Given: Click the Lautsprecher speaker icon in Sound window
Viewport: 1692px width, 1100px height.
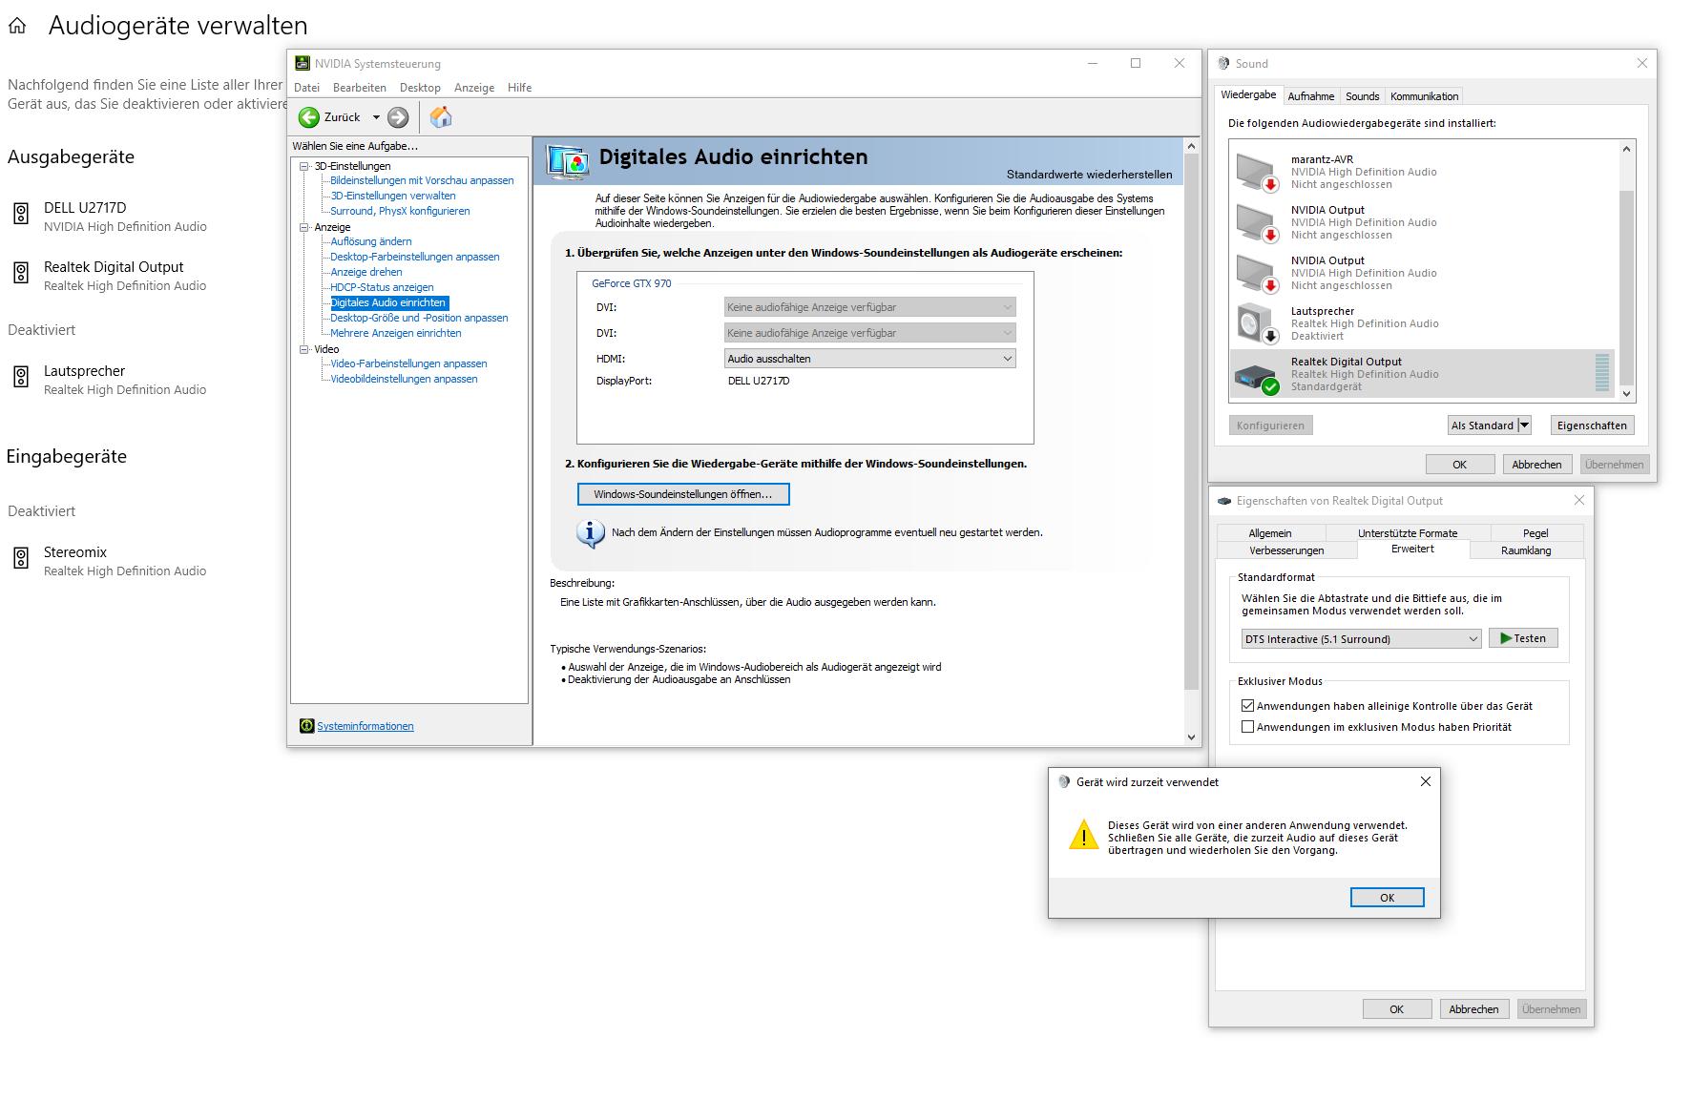Looking at the screenshot, I should tap(1256, 323).
